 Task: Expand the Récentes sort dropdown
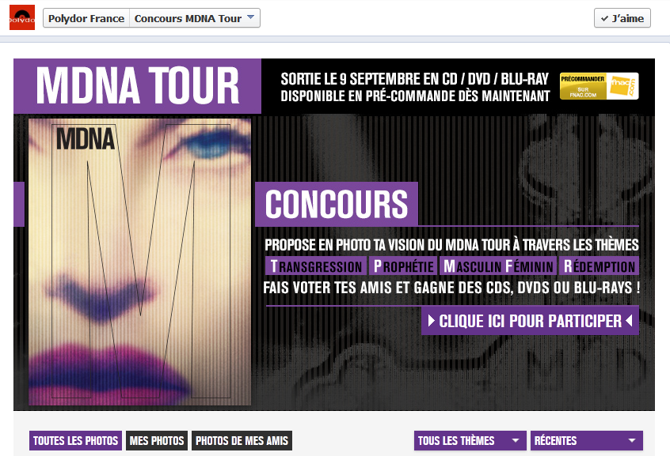(x=587, y=441)
